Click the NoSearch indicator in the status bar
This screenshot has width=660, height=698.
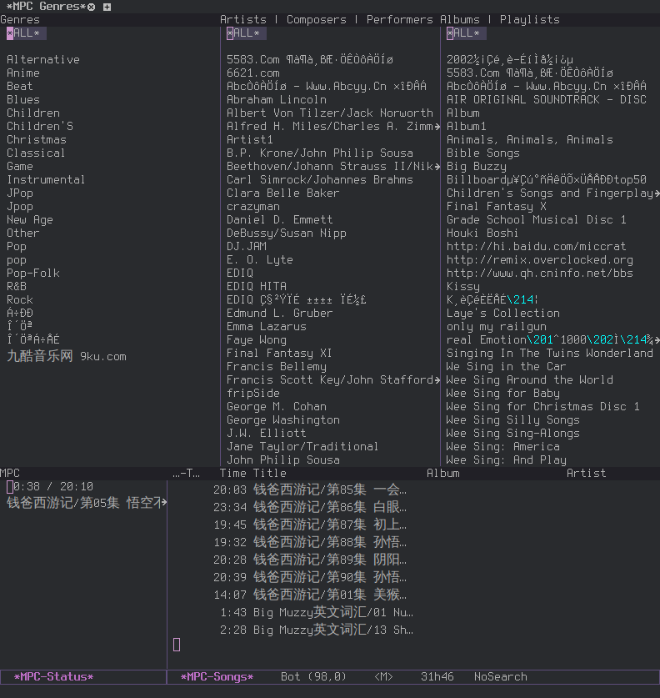click(500, 676)
